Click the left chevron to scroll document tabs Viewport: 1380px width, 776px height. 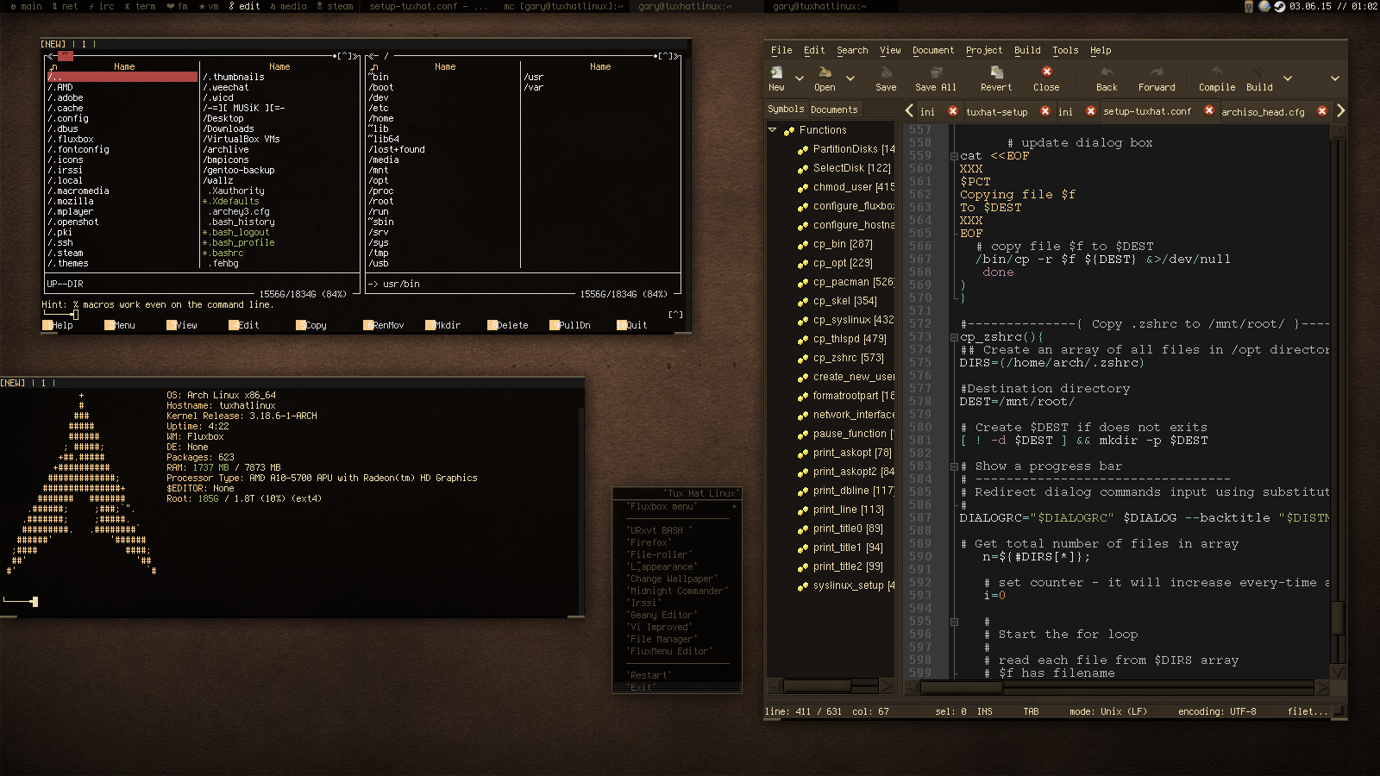click(x=909, y=111)
